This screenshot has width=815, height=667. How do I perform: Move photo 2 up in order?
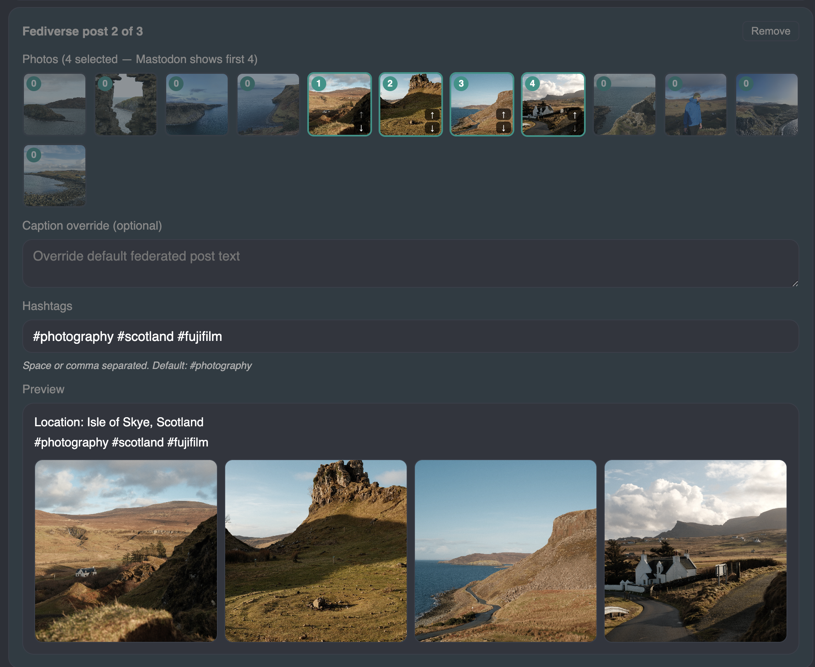[x=432, y=115]
